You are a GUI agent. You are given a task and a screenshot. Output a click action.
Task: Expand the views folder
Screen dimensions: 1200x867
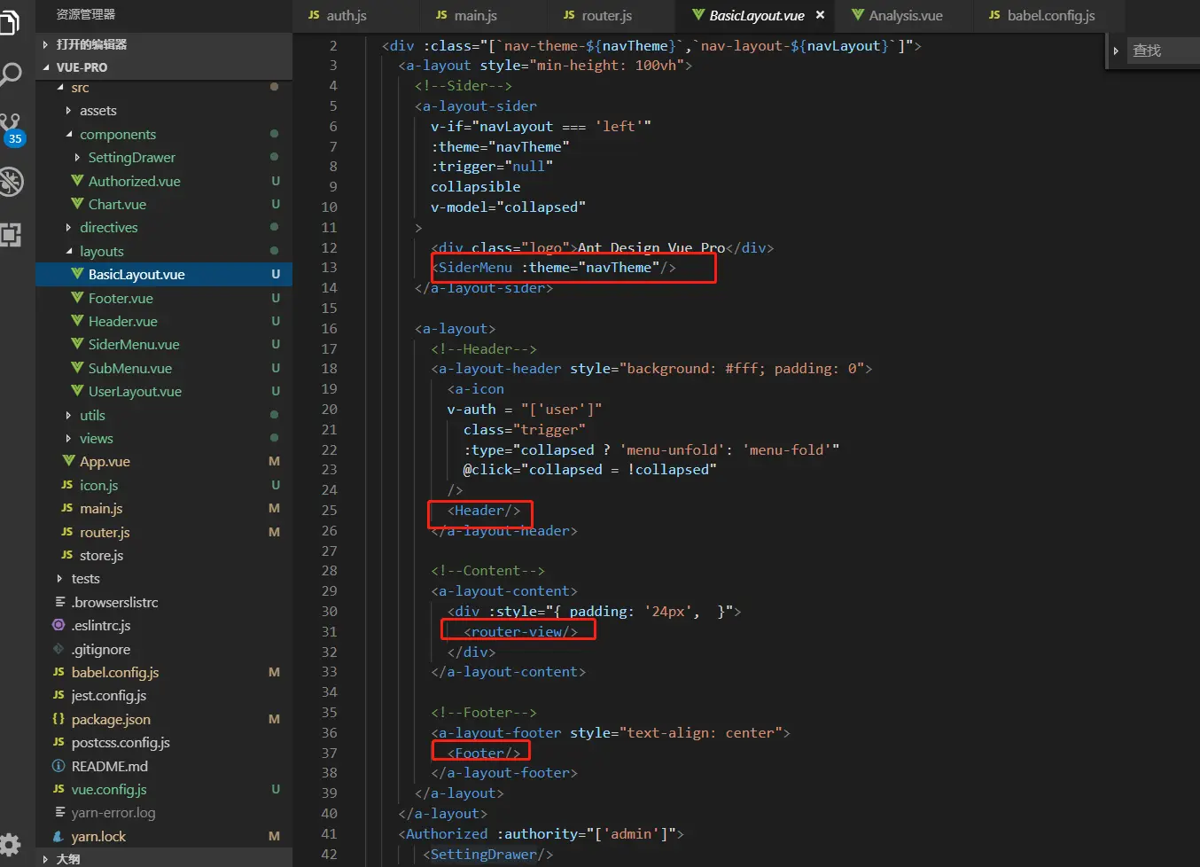coord(69,438)
